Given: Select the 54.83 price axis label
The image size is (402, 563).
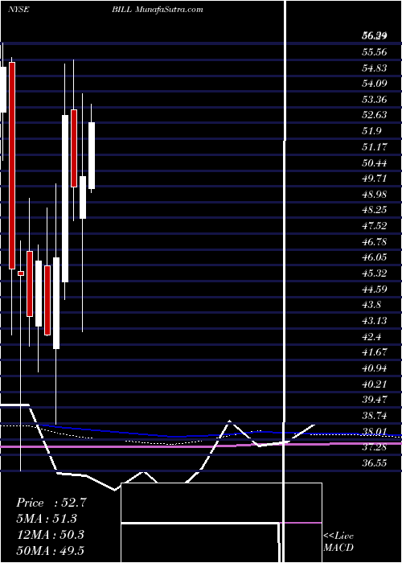Looking at the screenshot, I should click(x=375, y=68).
